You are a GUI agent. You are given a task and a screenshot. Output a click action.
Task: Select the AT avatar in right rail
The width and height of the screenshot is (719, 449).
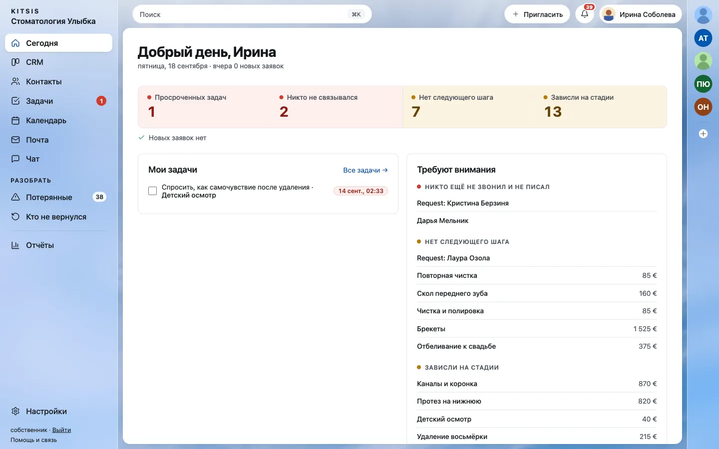[703, 38]
